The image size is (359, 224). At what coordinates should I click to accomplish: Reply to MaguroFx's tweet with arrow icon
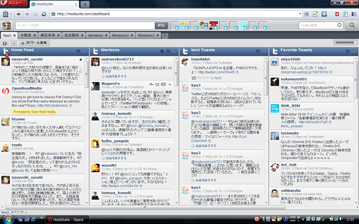click(x=151, y=84)
